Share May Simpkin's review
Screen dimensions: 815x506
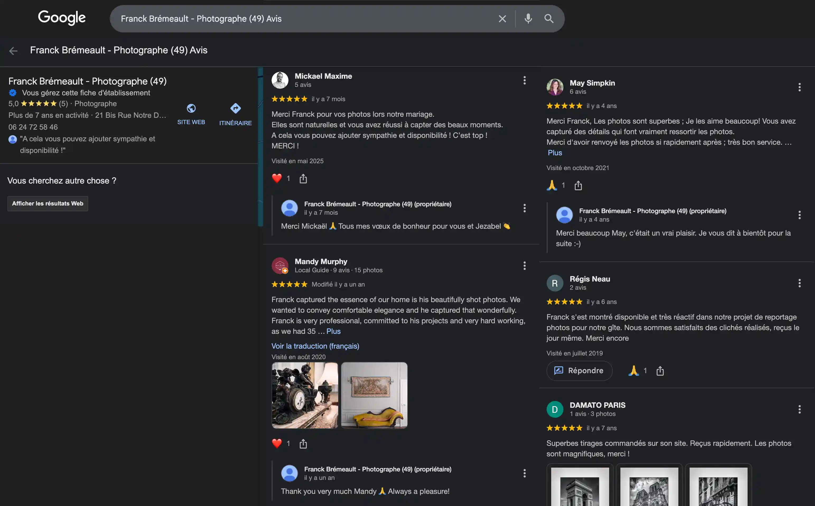point(578,185)
